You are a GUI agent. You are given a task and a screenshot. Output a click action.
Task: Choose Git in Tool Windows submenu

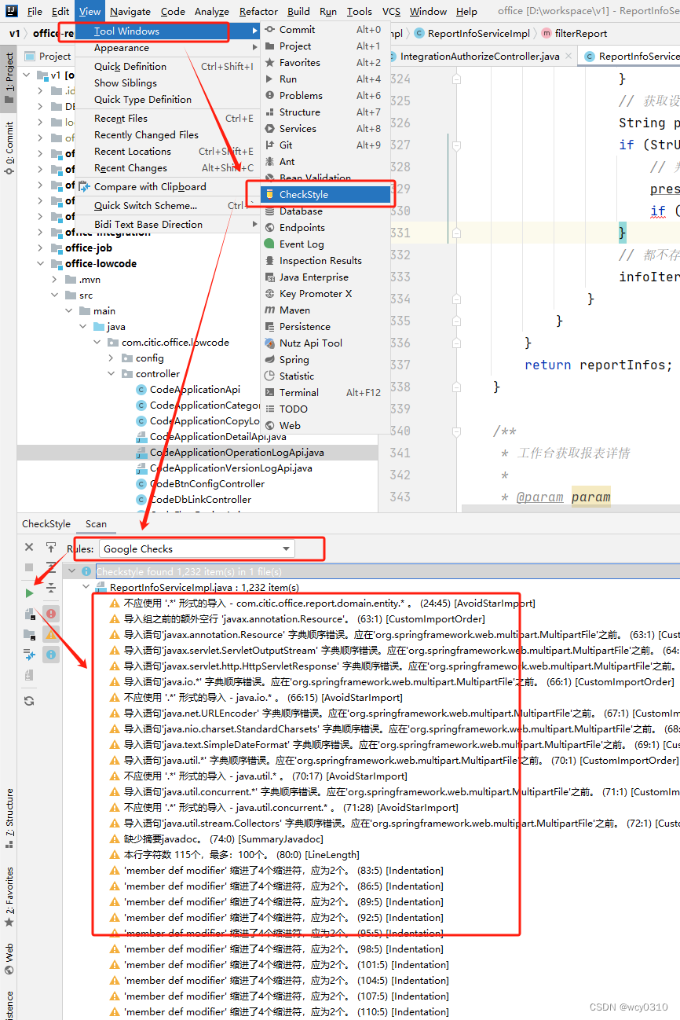[x=326, y=145]
